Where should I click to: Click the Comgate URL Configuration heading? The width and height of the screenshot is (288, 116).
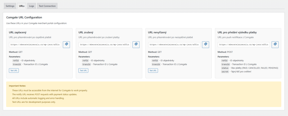tap(24, 17)
